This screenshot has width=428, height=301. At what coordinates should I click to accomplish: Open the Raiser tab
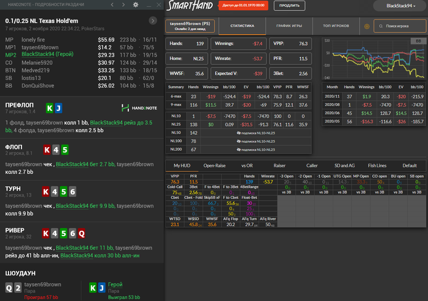pos(279,165)
